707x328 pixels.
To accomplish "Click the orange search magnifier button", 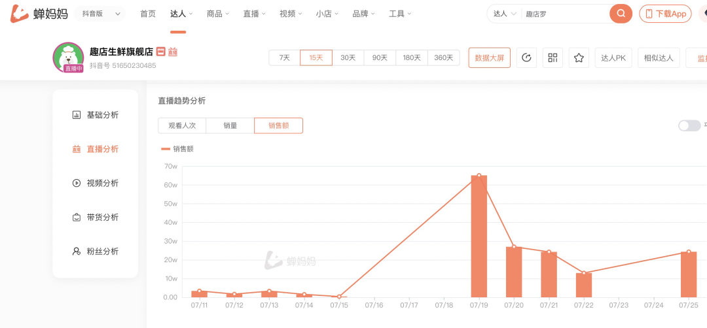I will 621,14.
